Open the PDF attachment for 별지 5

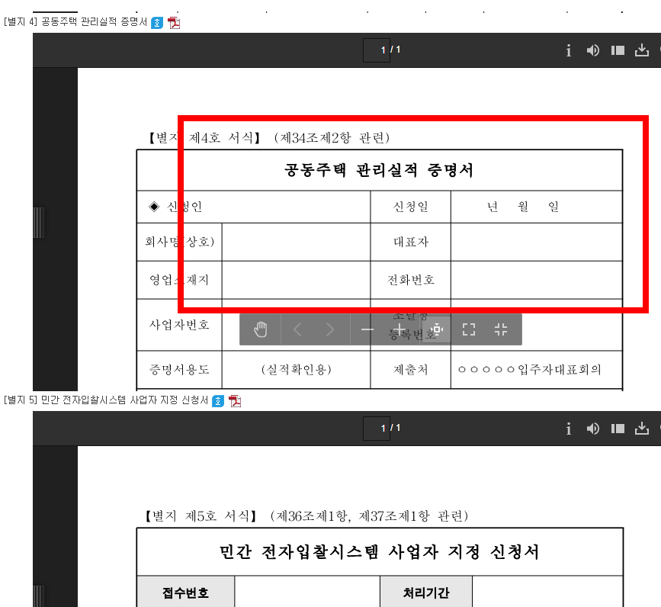pyautogui.click(x=235, y=400)
